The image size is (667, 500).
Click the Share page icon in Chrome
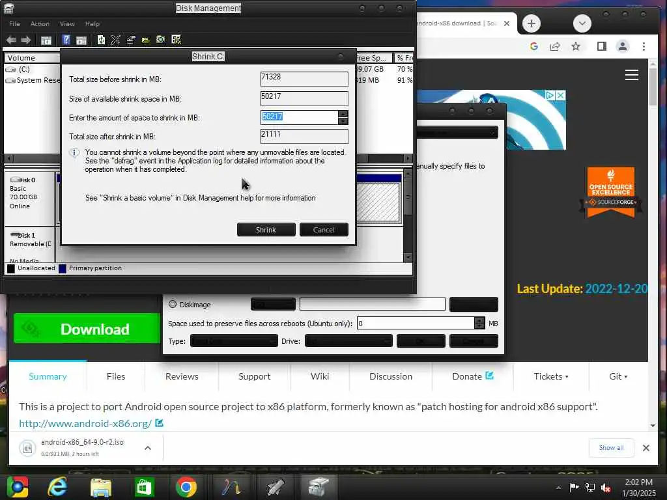click(555, 46)
